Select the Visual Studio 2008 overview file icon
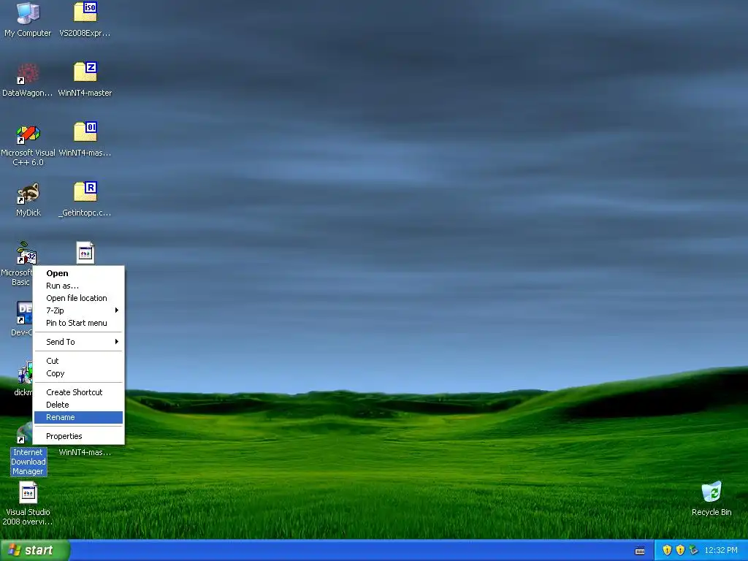 click(28, 493)
